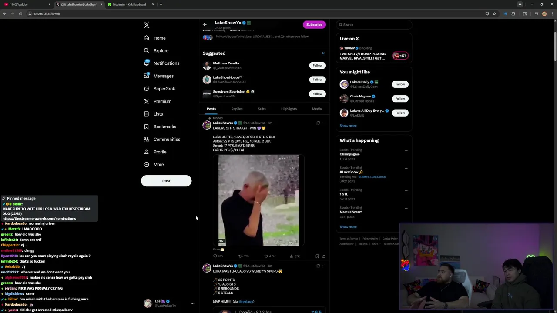Viewport: 557px width, 313px height.
Task: Click the X search input field
Action: [x=374, y=25]
